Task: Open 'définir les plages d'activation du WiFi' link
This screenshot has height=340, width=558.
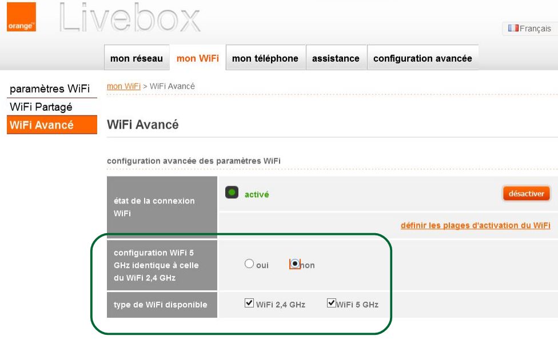Action: 476,225
